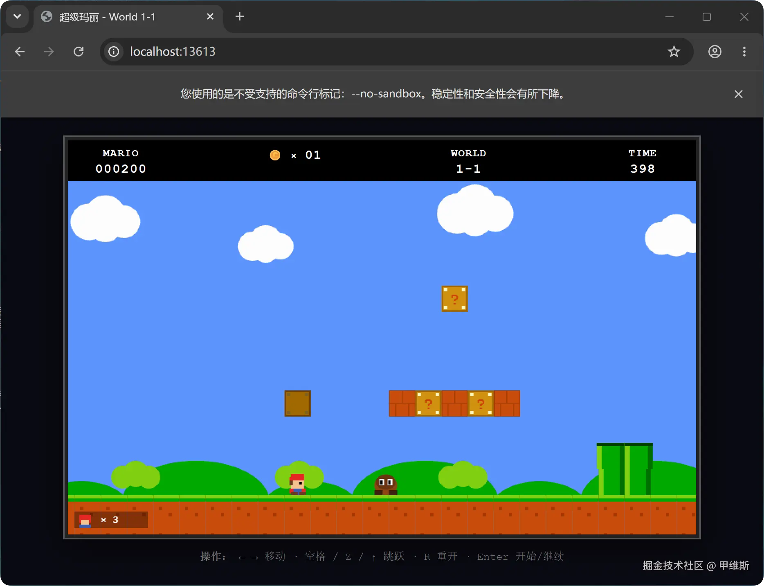This screenshot has height=586, width=764.
Task: Click the gold coin icon in the HUD
Action: (275, 155)
